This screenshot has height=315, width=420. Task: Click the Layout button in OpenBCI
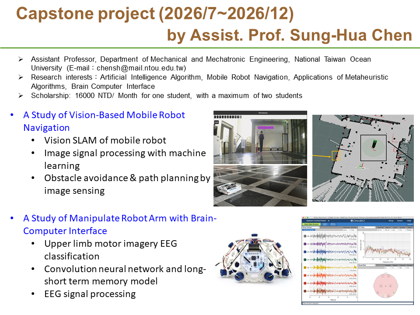(x=409, y=224)
